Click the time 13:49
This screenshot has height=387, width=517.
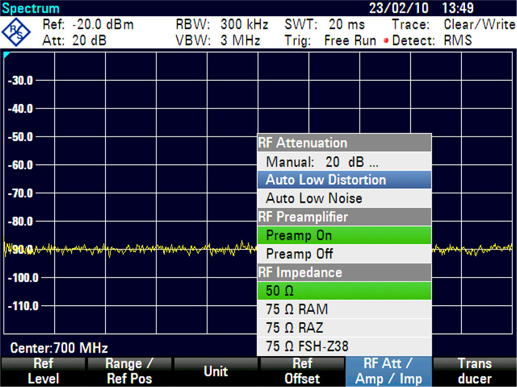coord(457,8)
